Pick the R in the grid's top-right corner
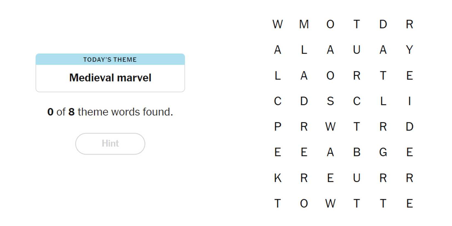The image size is (452, 226). 409,24
